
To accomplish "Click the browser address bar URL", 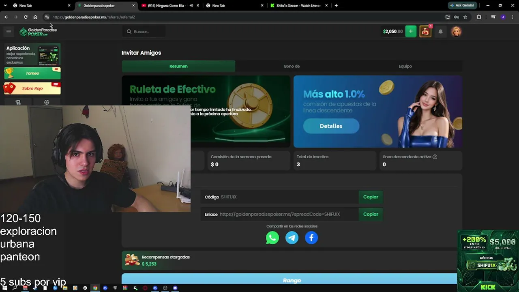I will click(x=94, y=17).
